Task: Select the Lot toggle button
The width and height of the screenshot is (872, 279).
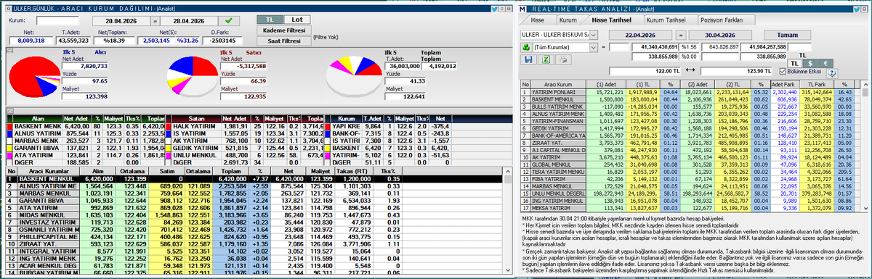Action: point(297,20)
